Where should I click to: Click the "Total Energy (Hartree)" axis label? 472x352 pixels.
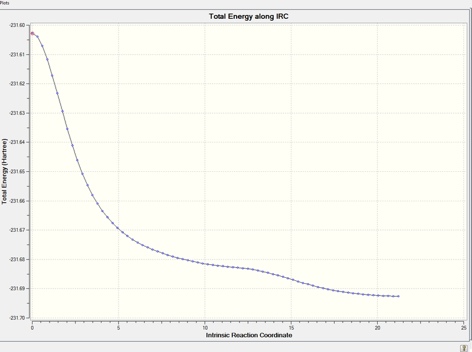tap(4, 171)
